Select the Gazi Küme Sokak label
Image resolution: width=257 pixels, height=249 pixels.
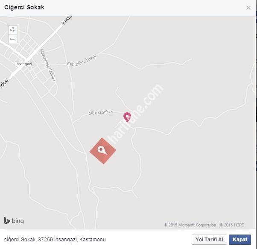pyautogui.click(x=82, y=60)
